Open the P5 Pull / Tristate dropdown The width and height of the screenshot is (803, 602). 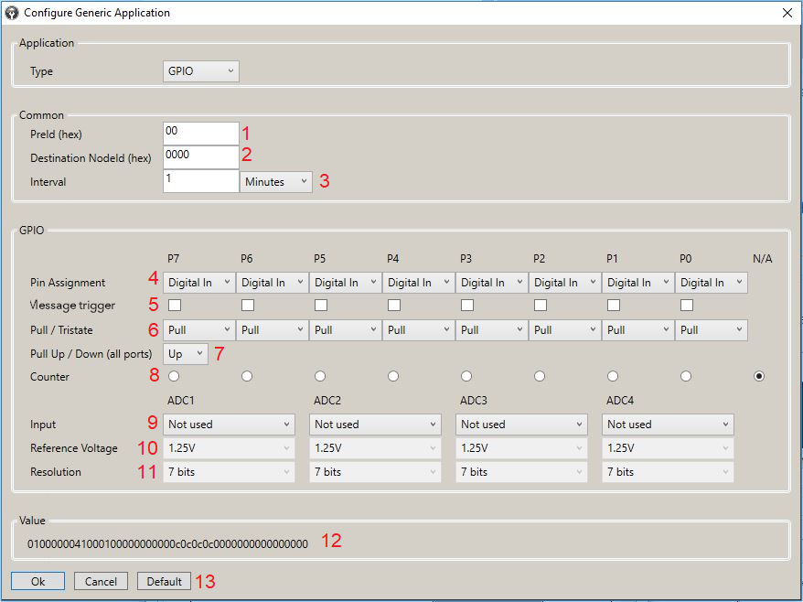[x=346, y=330]
